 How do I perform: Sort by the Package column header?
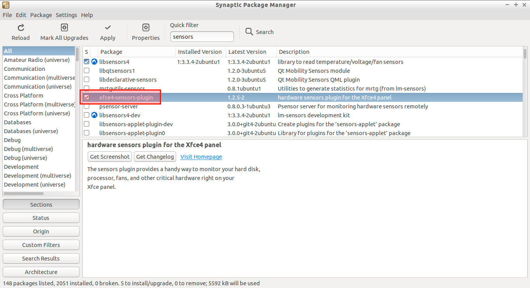click(x=137, y=52)
